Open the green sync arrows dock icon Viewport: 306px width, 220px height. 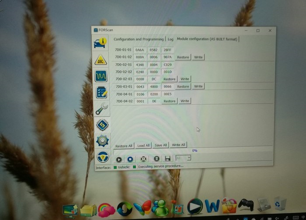tap(125, 209)
